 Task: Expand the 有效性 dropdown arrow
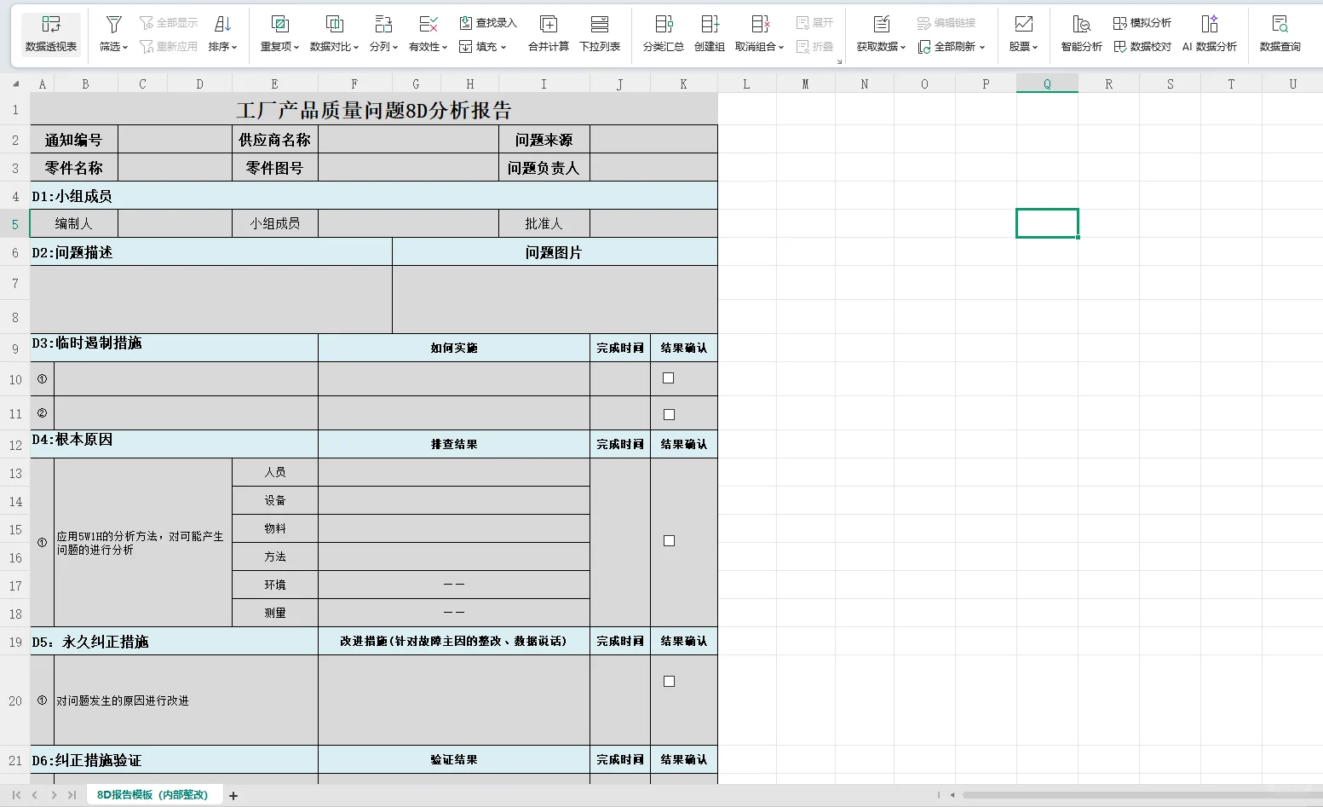pyautogui.click(x=445, y=48)
